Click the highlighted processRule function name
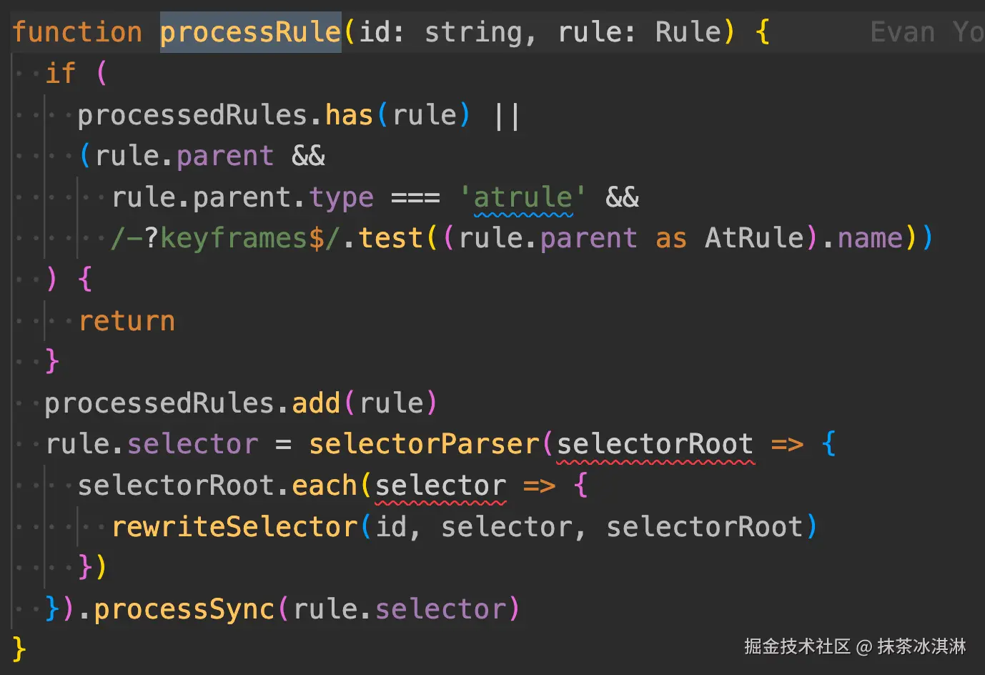The width and height of the screenshot is (985, 675). (250, 32)
